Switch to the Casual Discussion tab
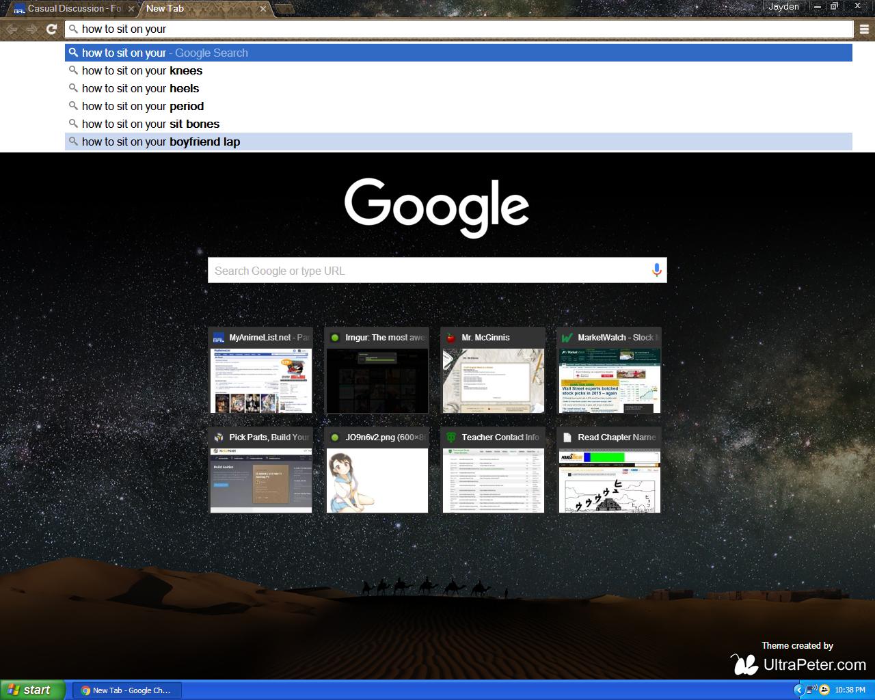The height and width of the screenshot is (700, 875). point(72,9)
